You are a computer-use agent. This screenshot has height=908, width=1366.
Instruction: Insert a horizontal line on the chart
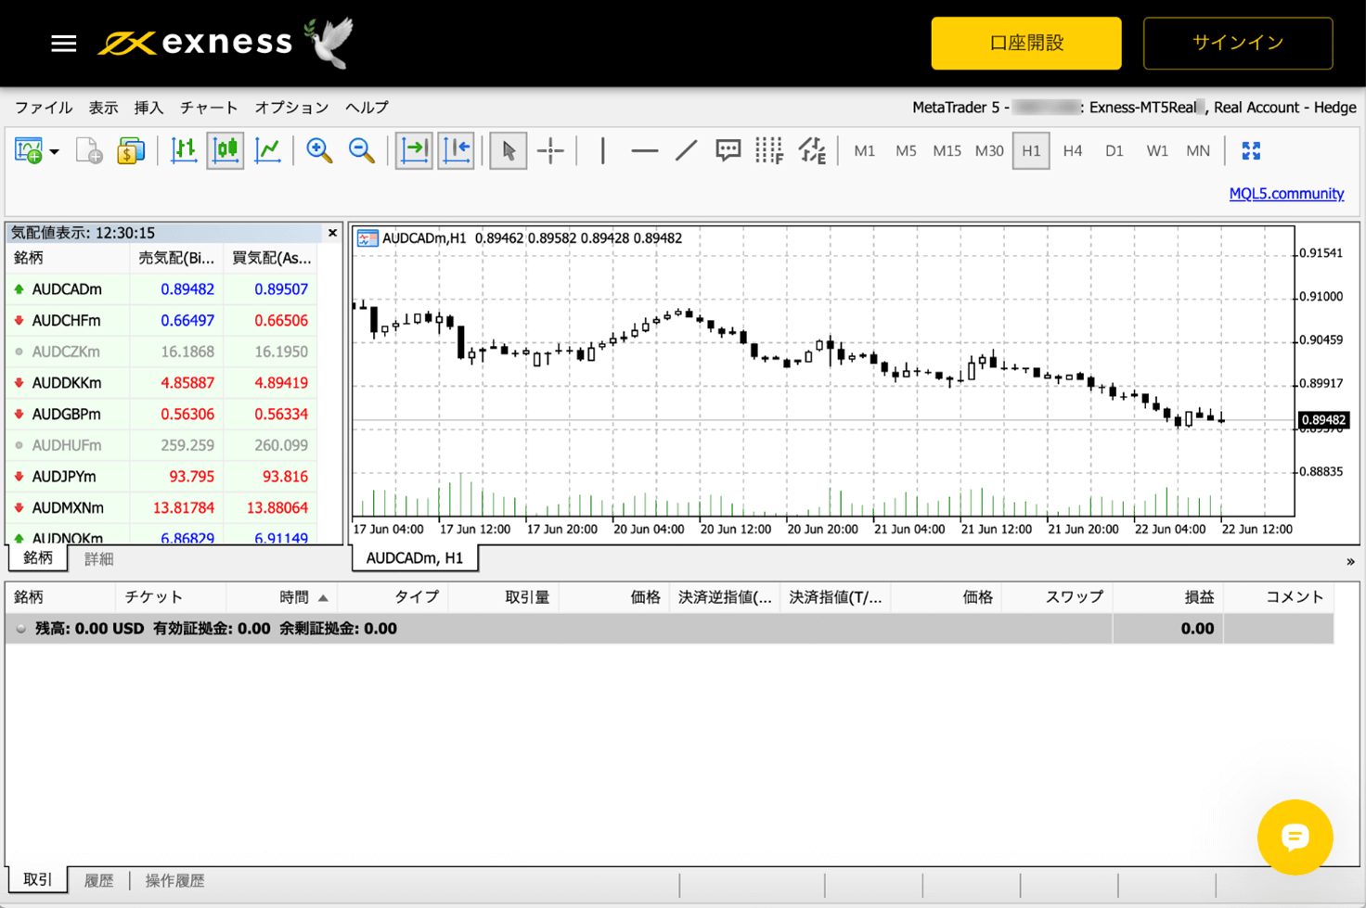point(644,150)
